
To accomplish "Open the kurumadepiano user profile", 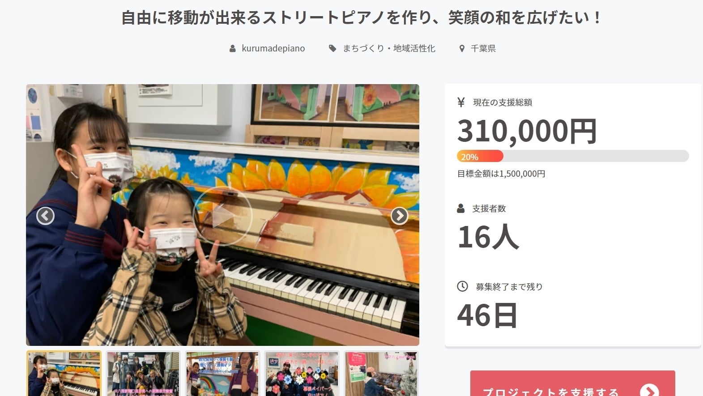I will pyautogui.click(x=273, y=48).
